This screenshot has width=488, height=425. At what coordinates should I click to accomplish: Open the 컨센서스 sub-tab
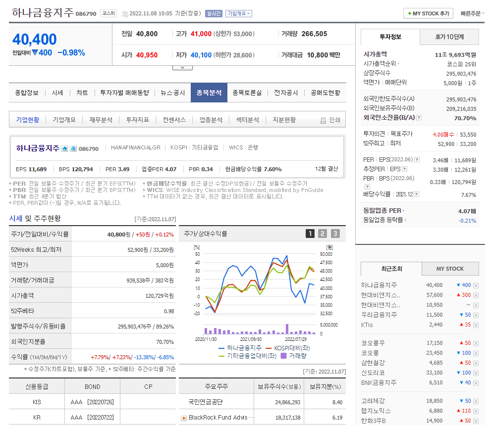click(174, 120)
